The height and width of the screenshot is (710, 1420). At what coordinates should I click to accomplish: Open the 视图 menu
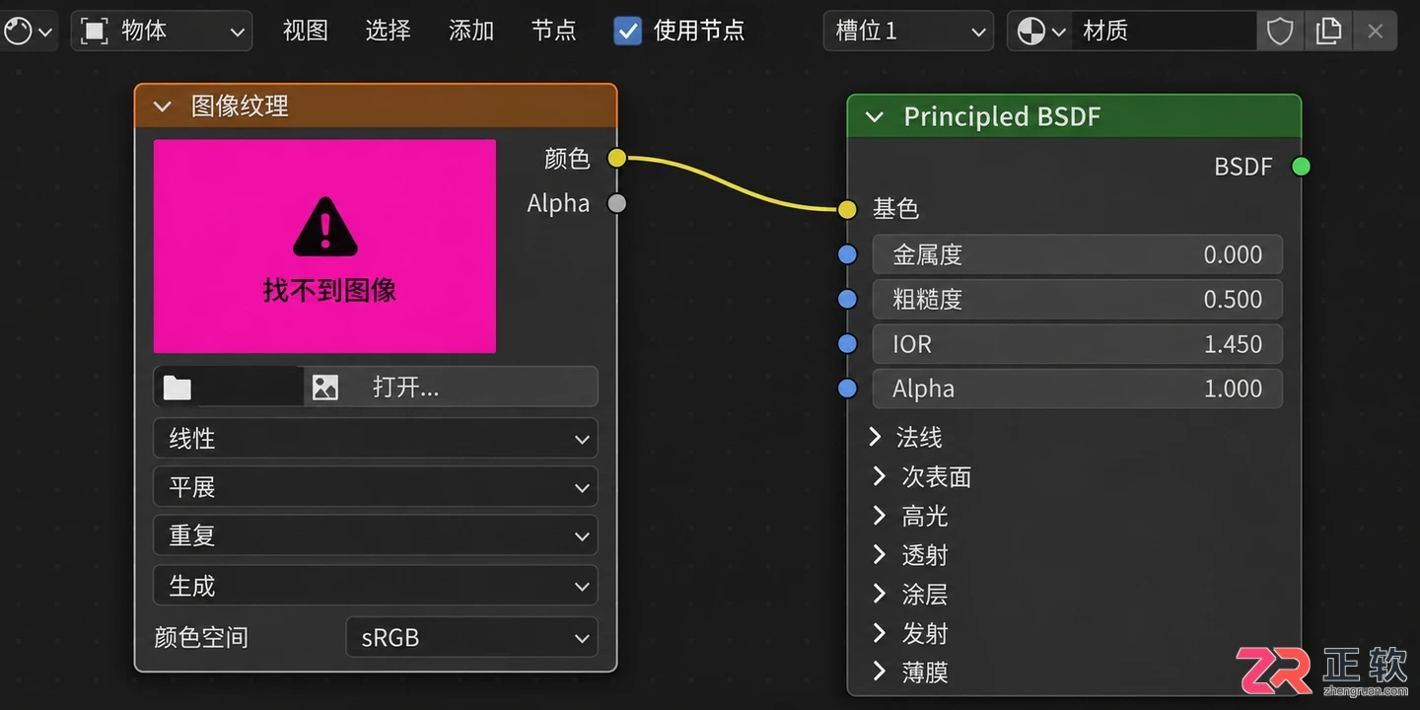pyautogui.click(x=305, y=32)
